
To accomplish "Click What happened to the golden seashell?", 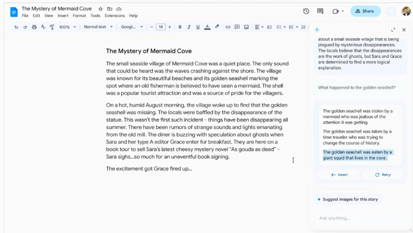I will pos(357,88).
